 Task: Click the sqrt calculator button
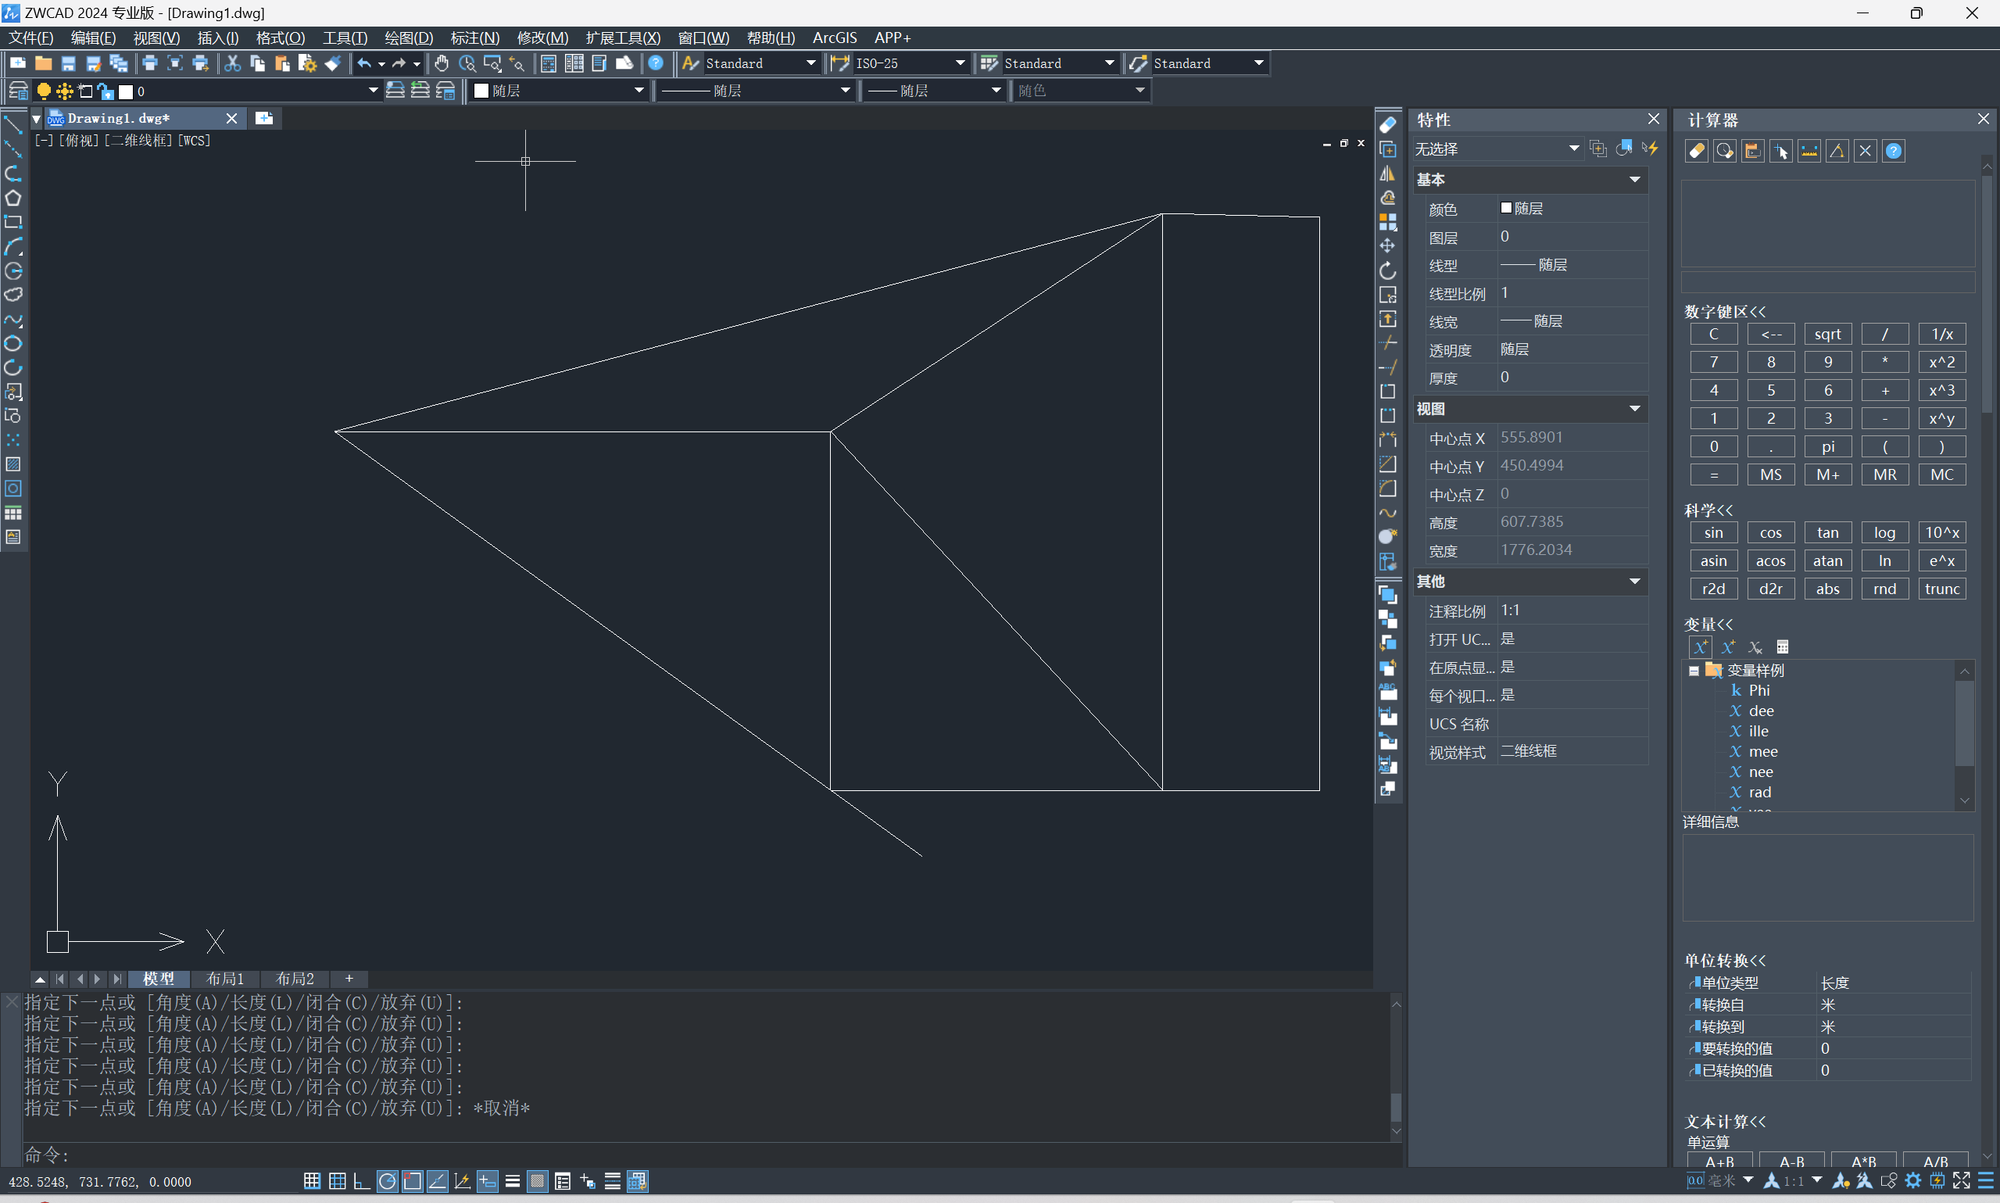click(1827, 334)
